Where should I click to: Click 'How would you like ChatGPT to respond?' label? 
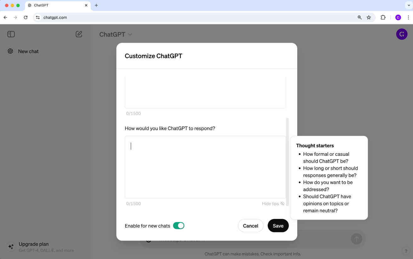(x=170, y=128)
